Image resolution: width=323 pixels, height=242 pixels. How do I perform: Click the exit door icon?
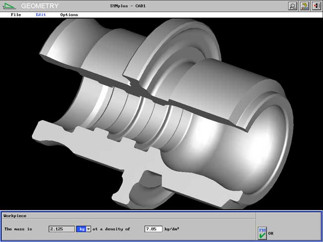[x=316, y=6]
